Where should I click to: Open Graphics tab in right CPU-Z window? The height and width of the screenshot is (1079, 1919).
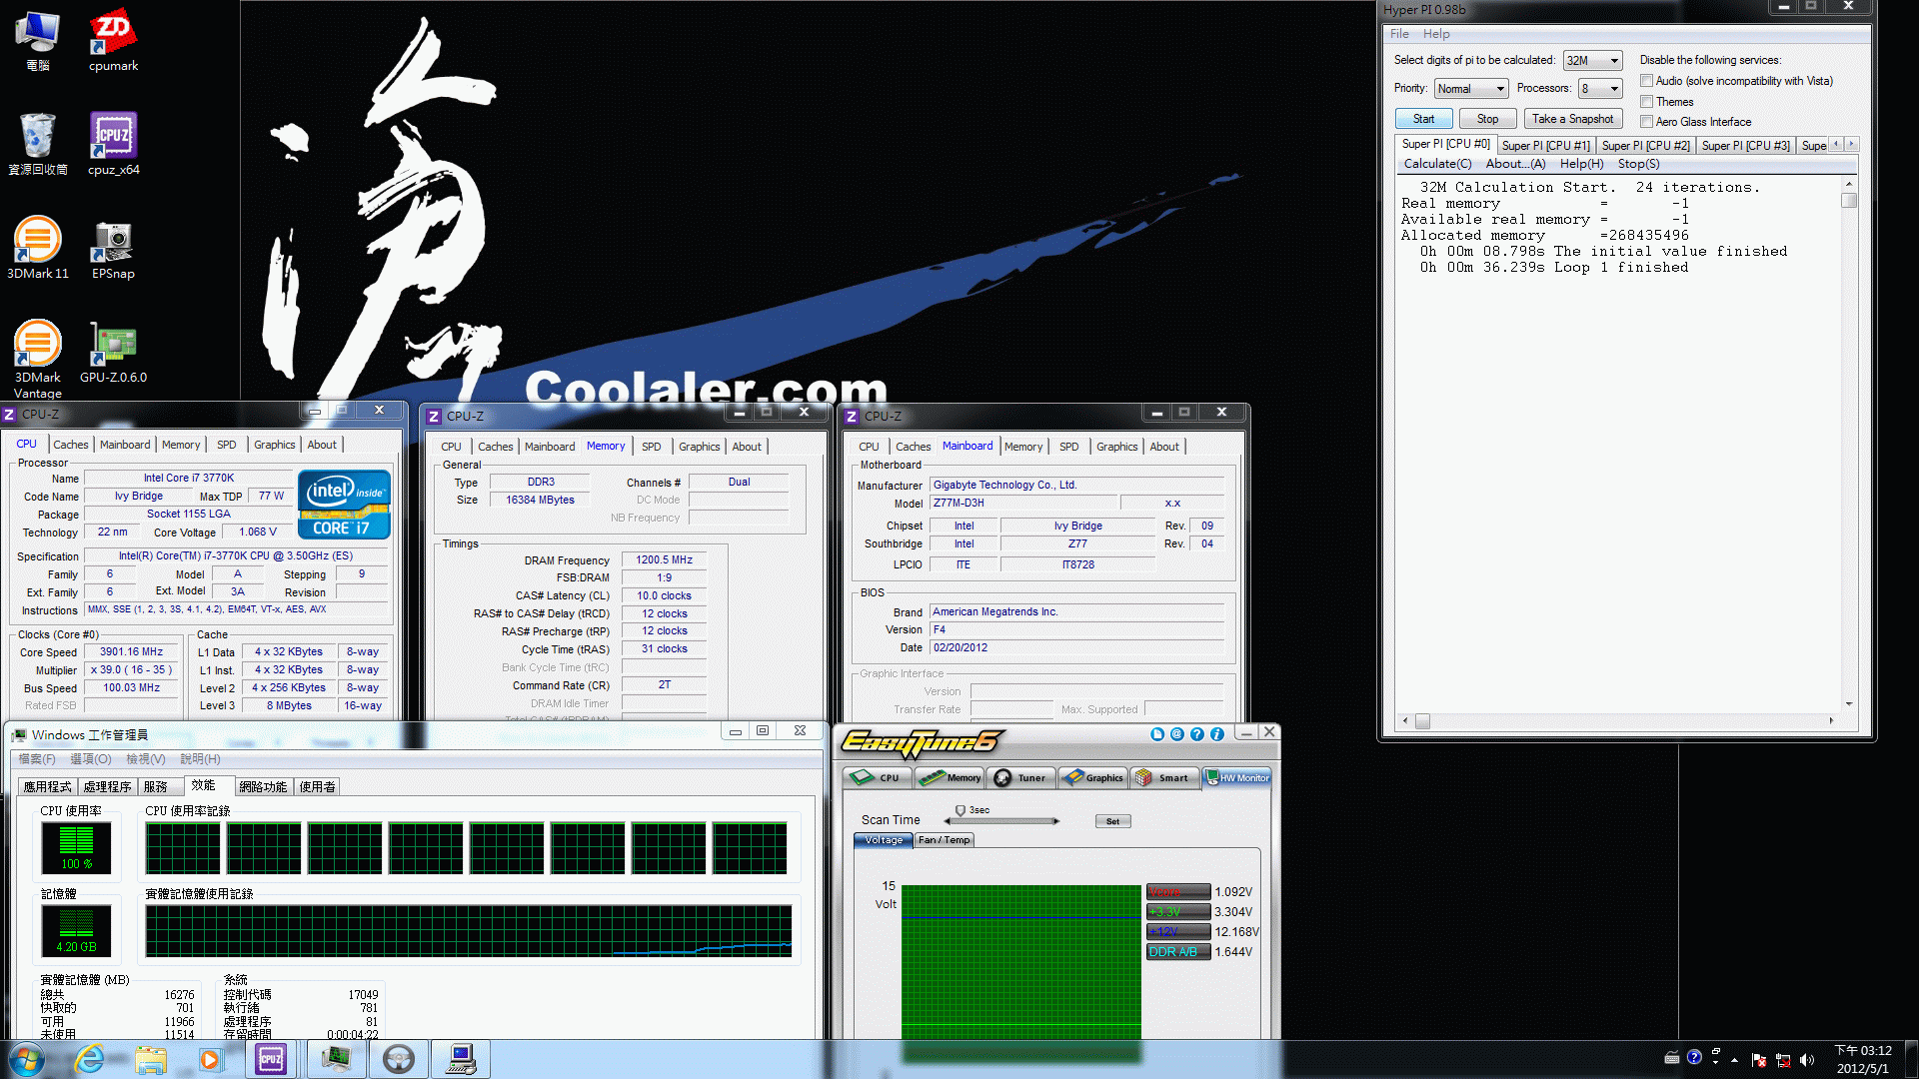click(1116, 447)
